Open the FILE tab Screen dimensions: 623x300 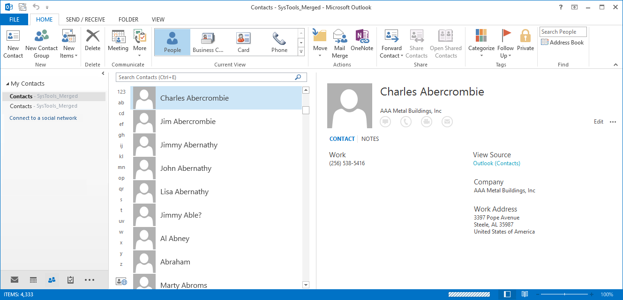pos(15,20)
